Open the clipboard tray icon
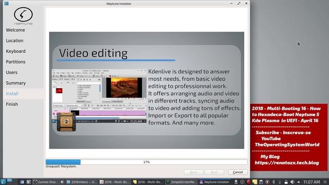The image size is (329, 185). coord(261,182)
